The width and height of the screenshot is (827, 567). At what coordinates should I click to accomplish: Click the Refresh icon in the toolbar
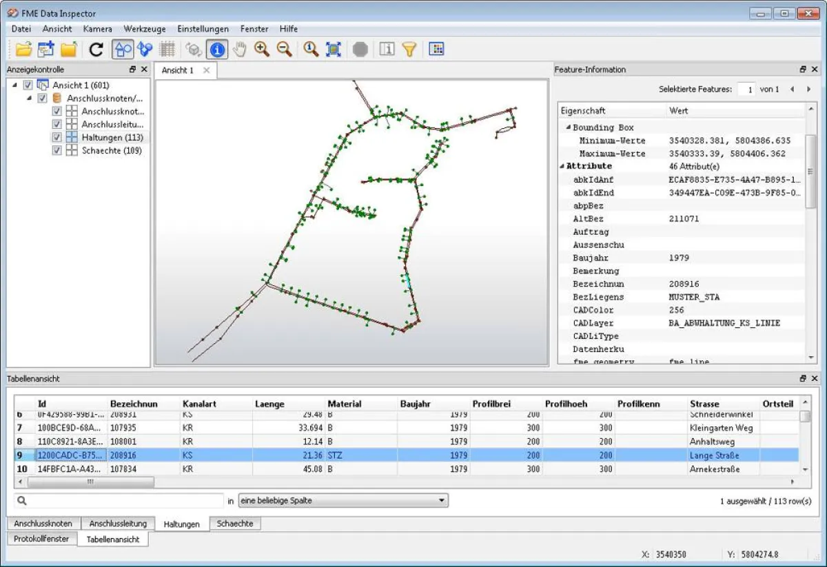click(x=96, y=49)
